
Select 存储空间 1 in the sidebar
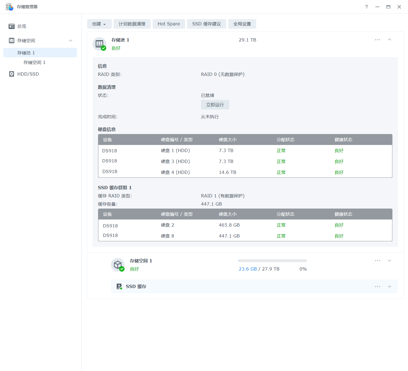(34, 63)
